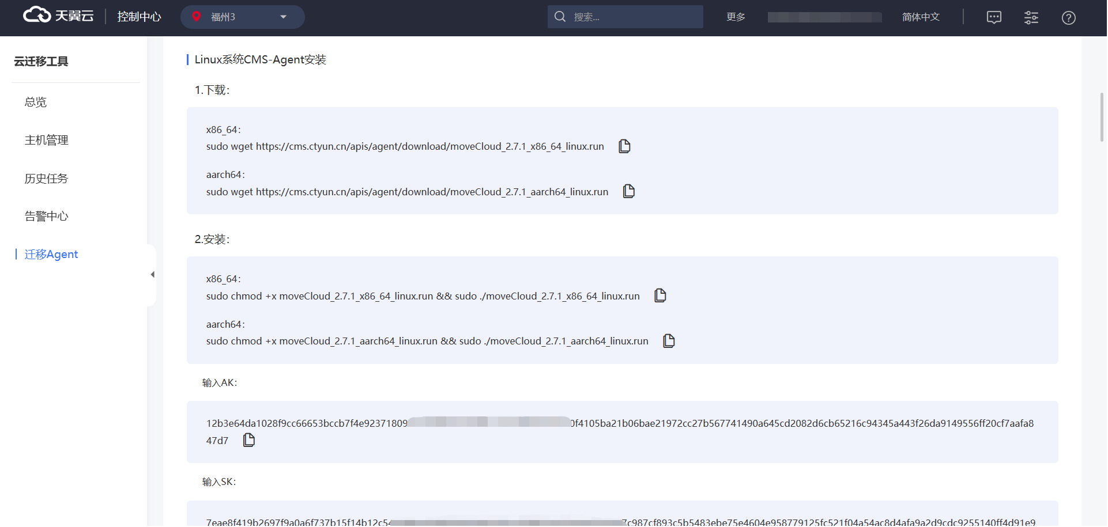1108x527 pixels.
Task: Click the 输入AK: label
Action: (x=220, y=382)
